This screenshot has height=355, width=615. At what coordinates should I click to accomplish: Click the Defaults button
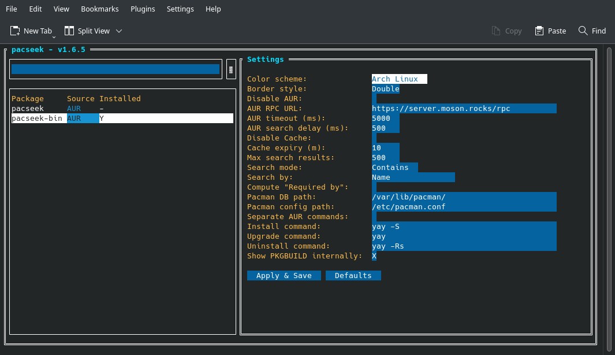tap(353, 275)
